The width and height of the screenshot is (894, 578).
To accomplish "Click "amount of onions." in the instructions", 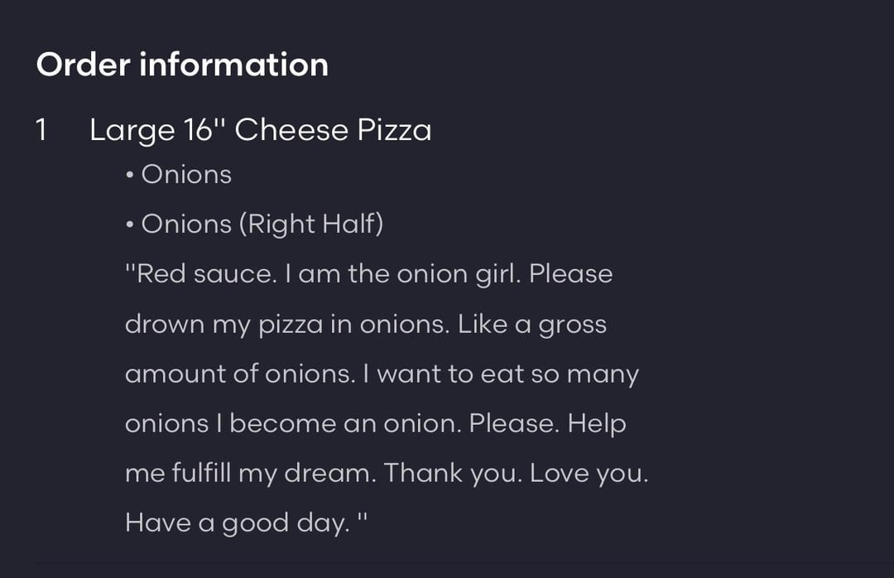I will pos(239,373).
